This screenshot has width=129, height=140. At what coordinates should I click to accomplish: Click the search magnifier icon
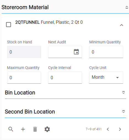click(11, 129)
